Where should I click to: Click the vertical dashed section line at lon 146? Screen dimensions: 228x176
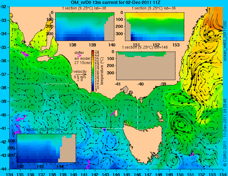137,112
